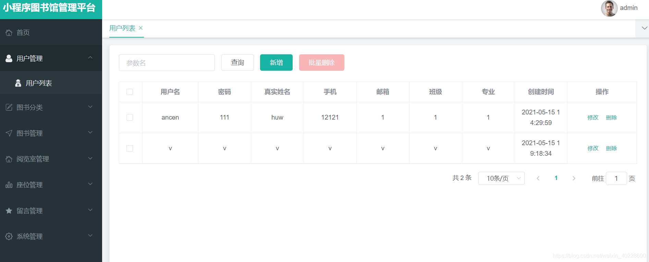The width and height of the screenshot is (649, 262).
Task: Click the 手机 column header
Action: pos(330,92)
